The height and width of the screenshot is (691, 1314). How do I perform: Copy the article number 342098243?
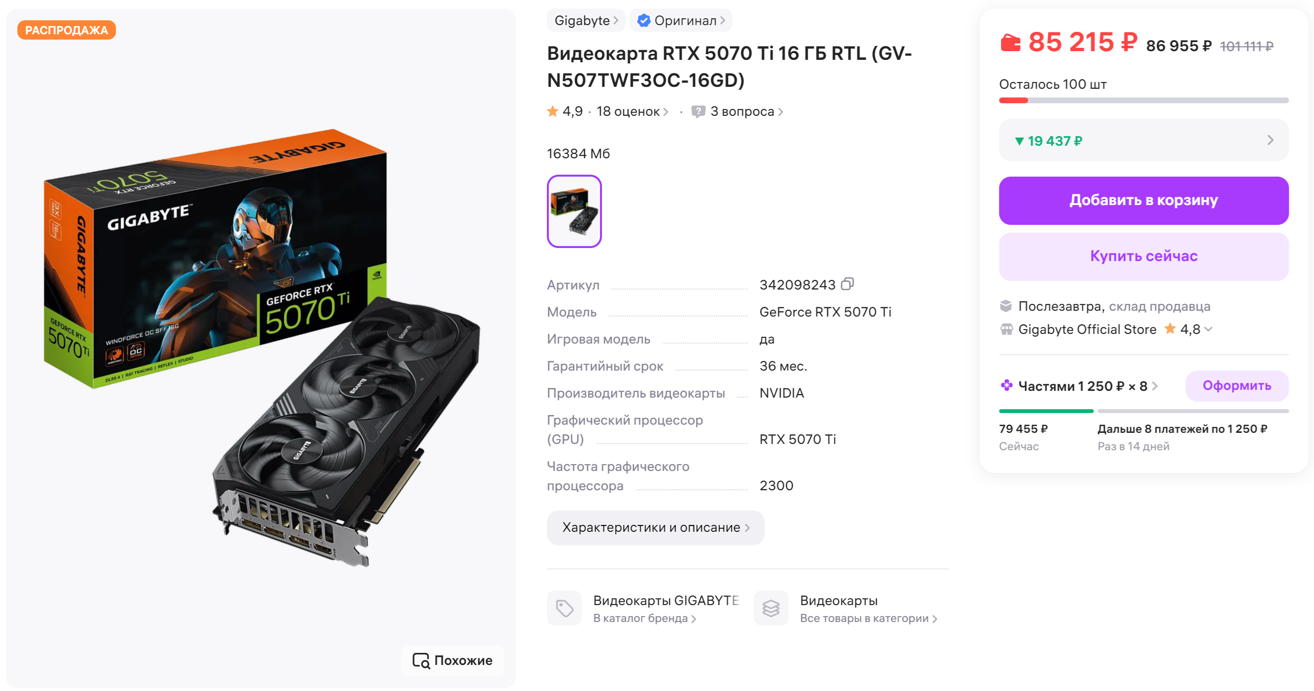coord(847,284)
